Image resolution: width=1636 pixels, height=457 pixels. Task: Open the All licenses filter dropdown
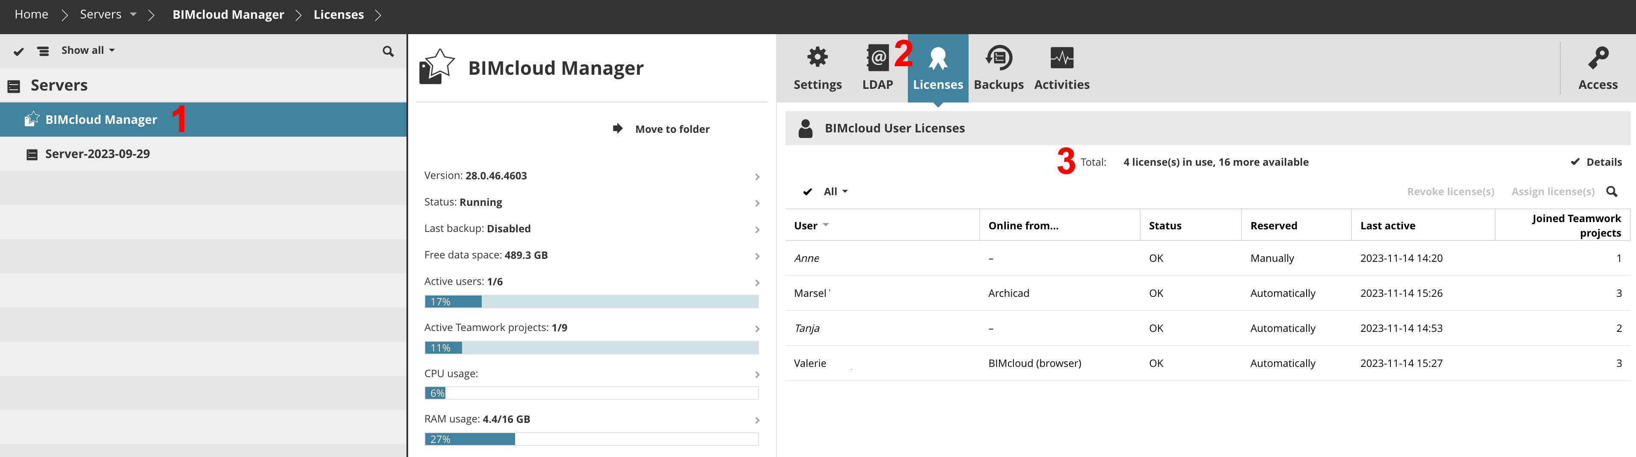point(836,191)
